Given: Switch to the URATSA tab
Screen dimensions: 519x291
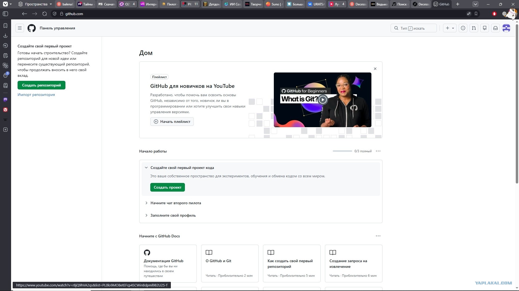Looking at the screenshot, I should (x=316, y=4).
